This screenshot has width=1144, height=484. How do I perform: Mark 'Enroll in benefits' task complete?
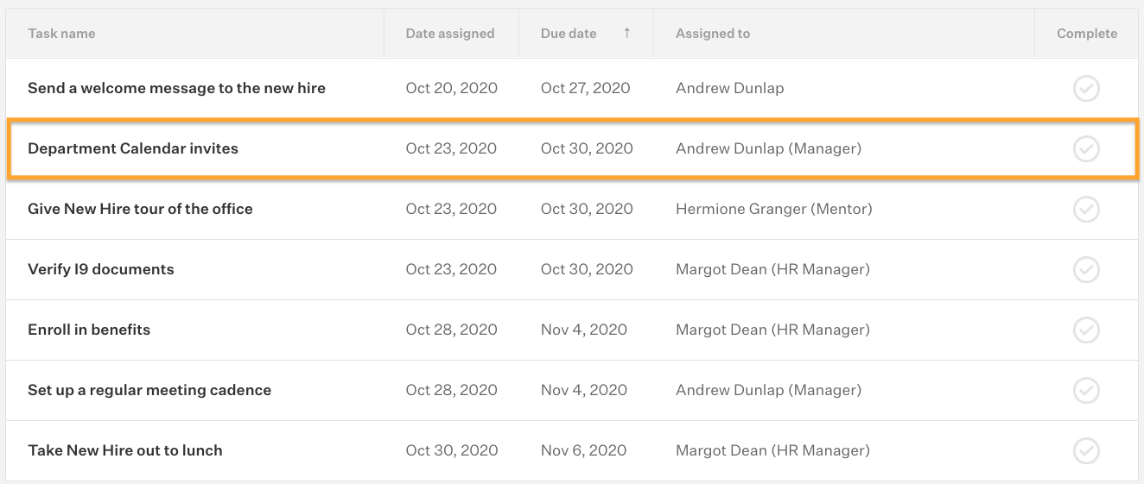(x=1086, y=330)
